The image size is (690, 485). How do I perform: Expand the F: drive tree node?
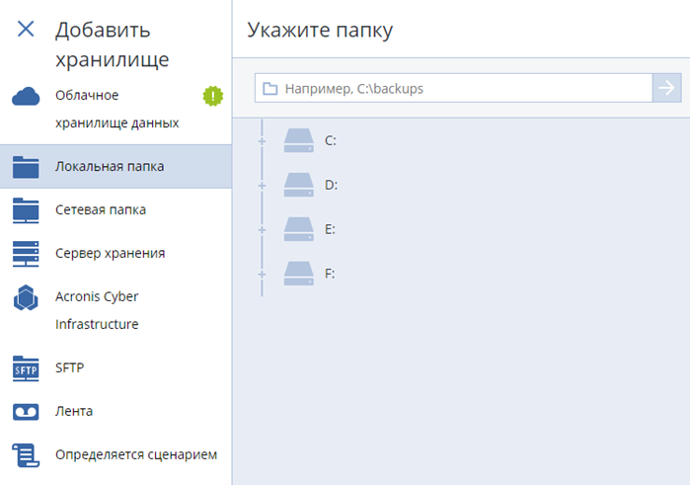coord(262,274)
